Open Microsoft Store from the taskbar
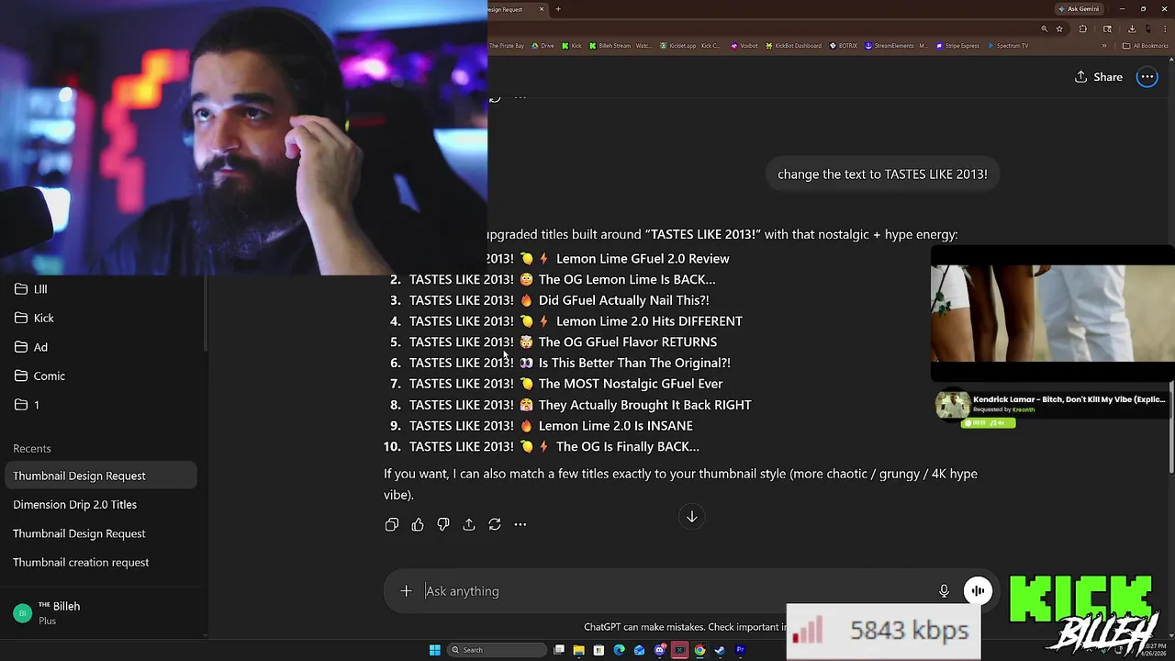Screen dimensions: 1175x661 point(599,650)
